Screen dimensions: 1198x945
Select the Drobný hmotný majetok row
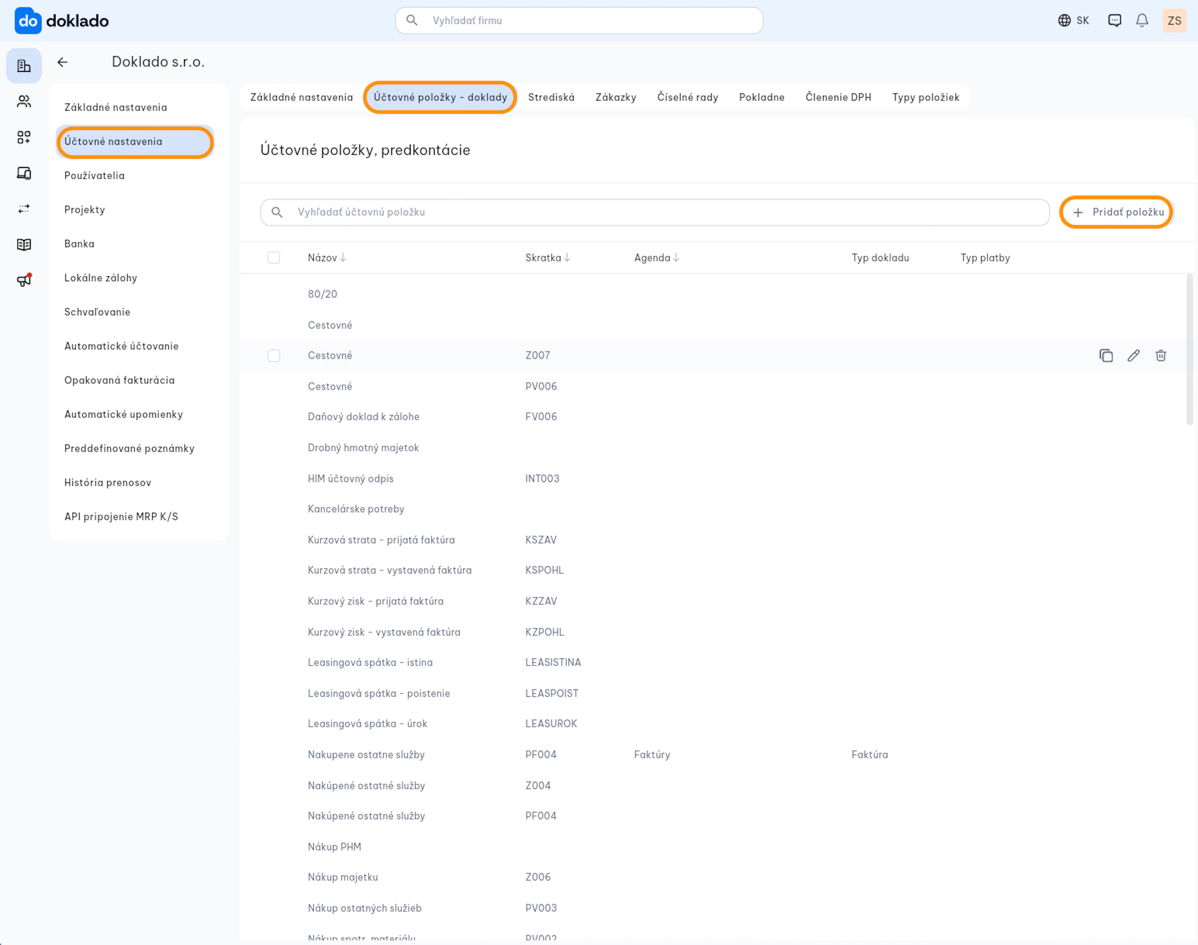pos(713,448)
